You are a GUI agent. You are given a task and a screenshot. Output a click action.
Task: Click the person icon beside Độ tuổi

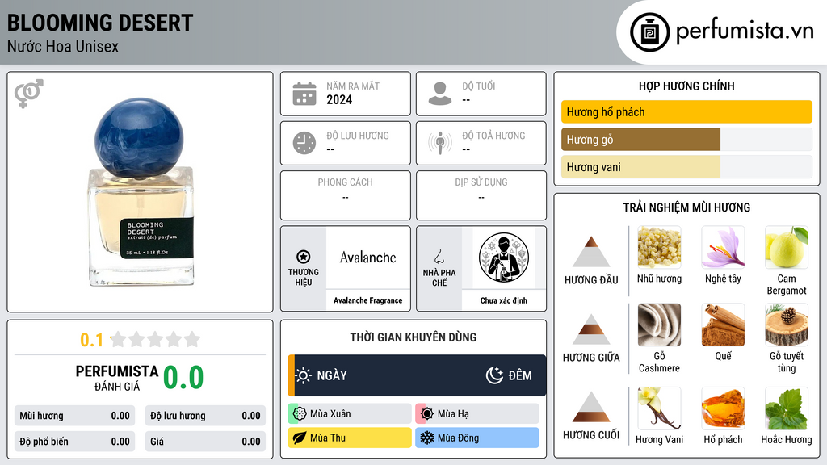pos(440,94)
